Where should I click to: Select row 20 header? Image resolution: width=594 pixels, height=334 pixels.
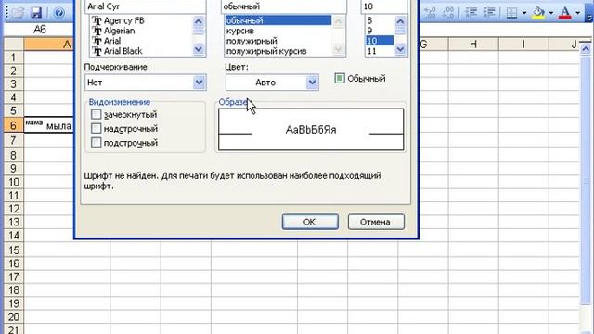(14, 316)
